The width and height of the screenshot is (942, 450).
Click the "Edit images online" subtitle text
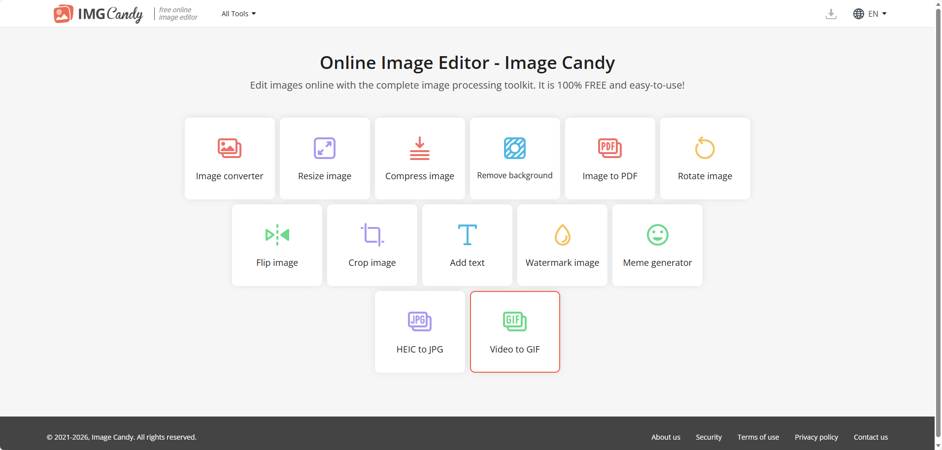(467, 85)
